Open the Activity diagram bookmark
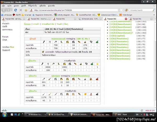Image resolution: width=157 pixels, height=122 pixels. click(x=64, y=15)
